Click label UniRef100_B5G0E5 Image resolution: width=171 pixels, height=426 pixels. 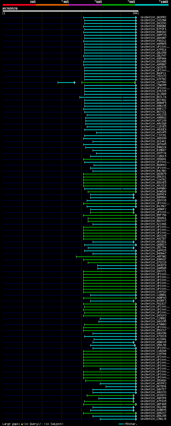tap(153, 183)
